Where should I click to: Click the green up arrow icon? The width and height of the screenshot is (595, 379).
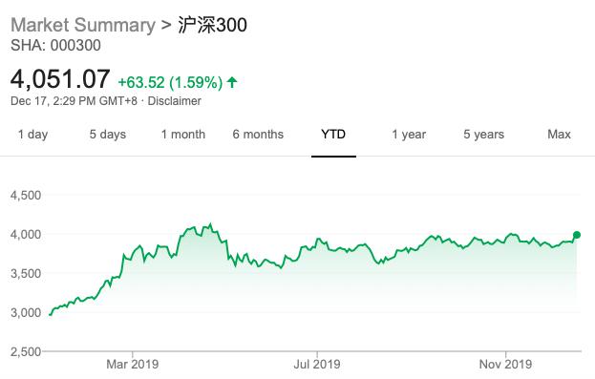(232, 82)
